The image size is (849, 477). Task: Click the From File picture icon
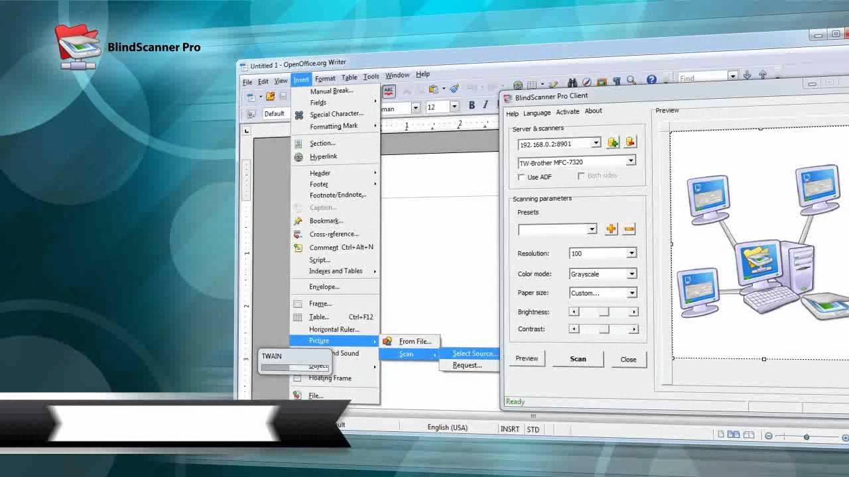pyautogui.click(x=387, y=341)
